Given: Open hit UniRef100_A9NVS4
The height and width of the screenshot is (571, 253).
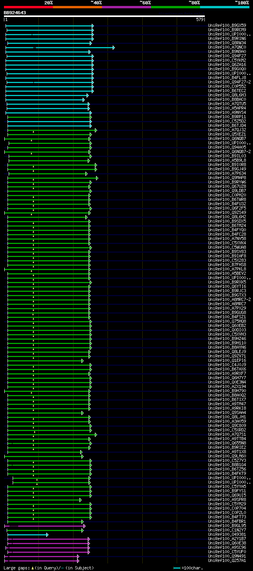Looking at the screenshot, I should 227,112.
